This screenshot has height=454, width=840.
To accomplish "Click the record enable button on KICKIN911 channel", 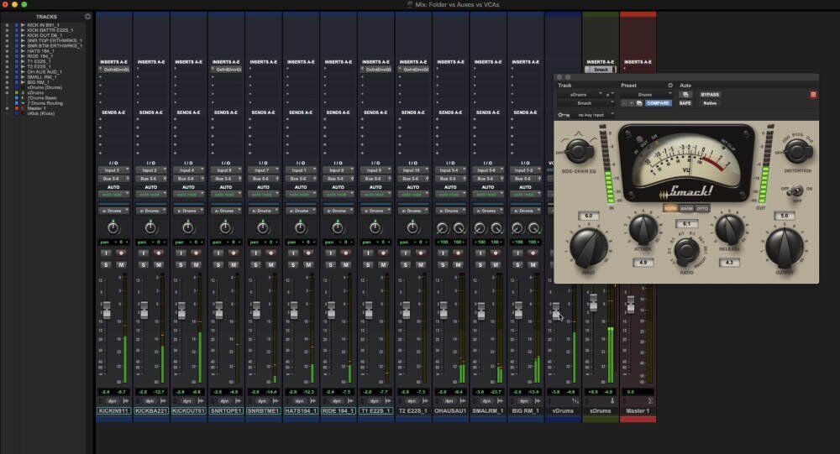I will coord(121,253).
